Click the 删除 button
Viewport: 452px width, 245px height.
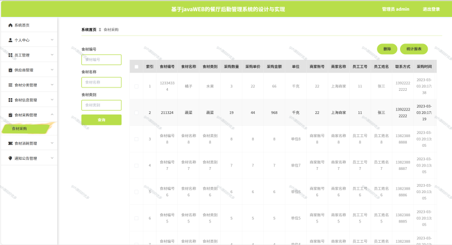387,49
